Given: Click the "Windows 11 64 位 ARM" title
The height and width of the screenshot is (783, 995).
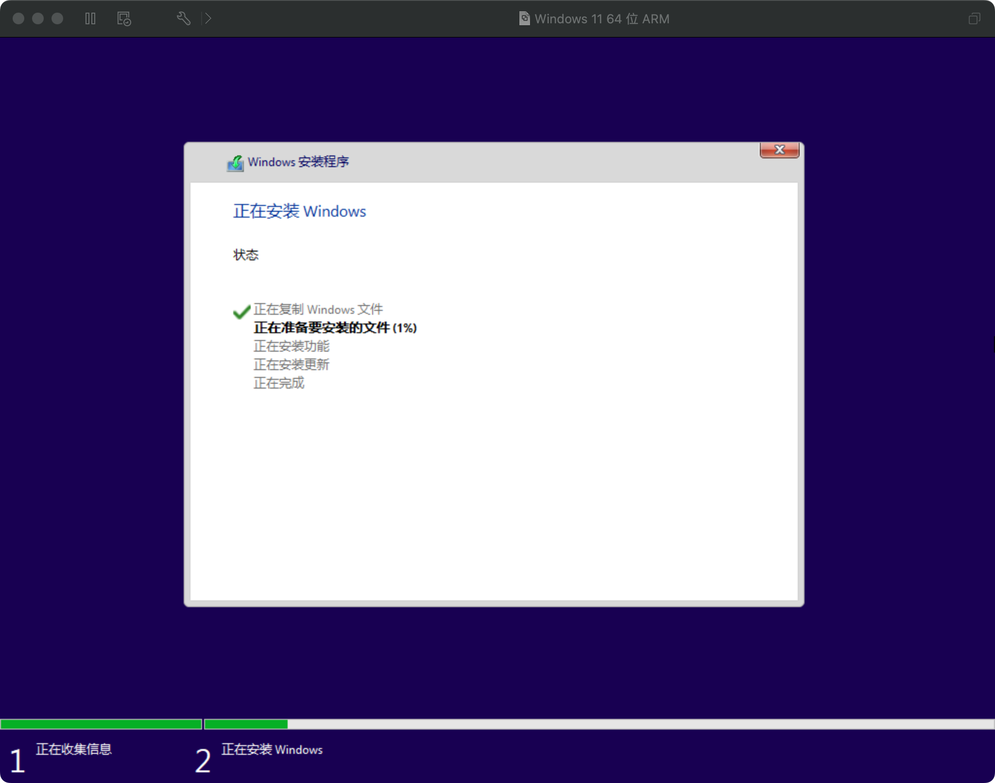Looking at the screenshot, I should click(x=602, y=18).
